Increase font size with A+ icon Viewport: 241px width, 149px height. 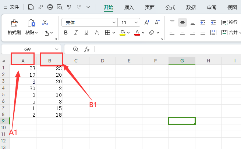click(x=147, y=22)
